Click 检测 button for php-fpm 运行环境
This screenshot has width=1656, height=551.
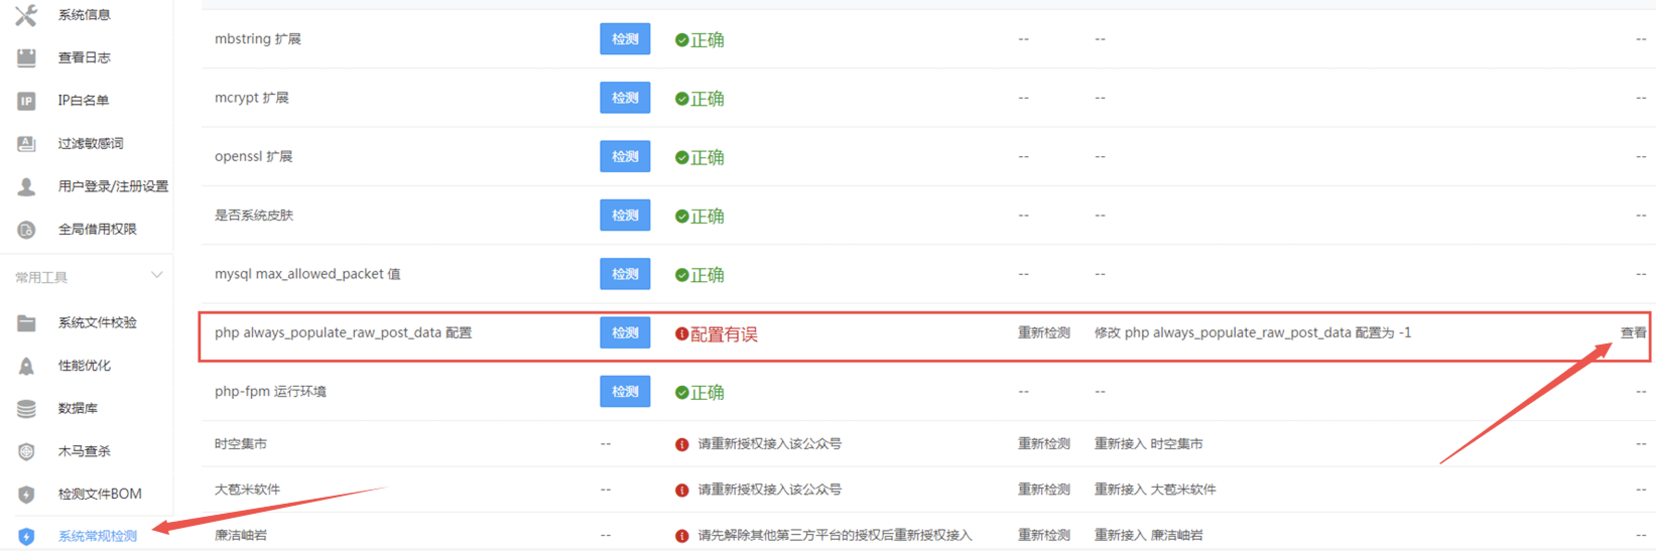click(624, 392)
